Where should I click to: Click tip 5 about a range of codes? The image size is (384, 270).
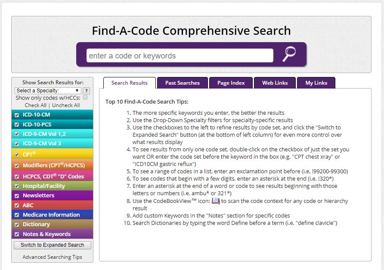click(240, 171)
